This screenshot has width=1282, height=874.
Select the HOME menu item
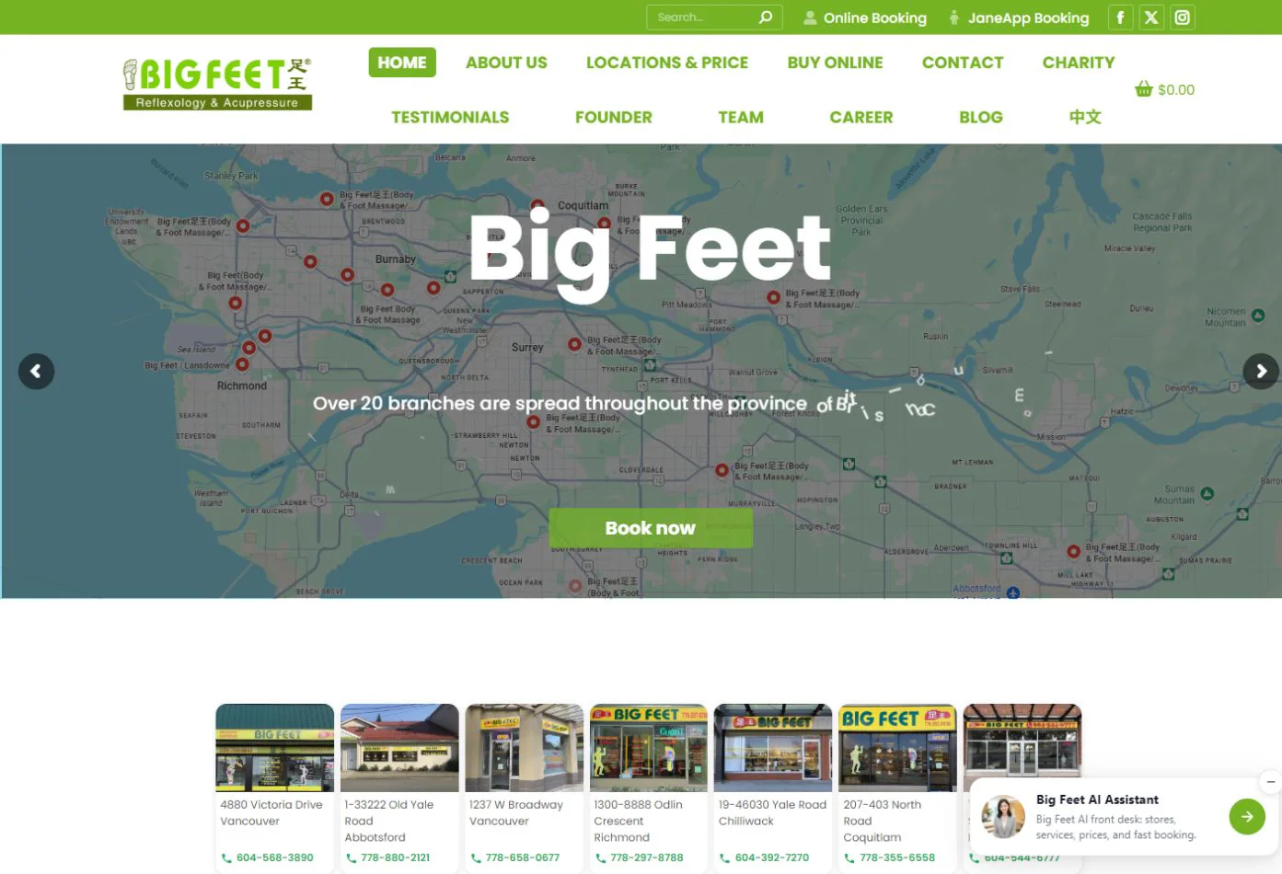402,63
